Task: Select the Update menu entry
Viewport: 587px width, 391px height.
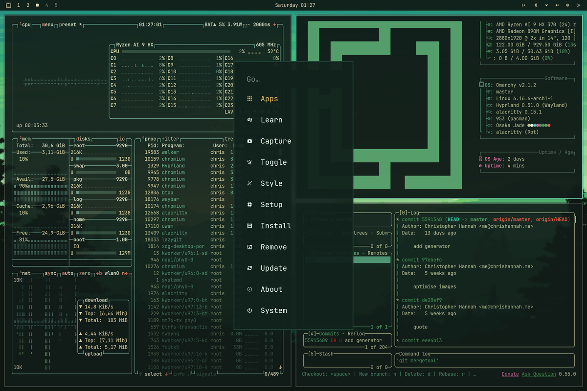Action: click(293, 268)
